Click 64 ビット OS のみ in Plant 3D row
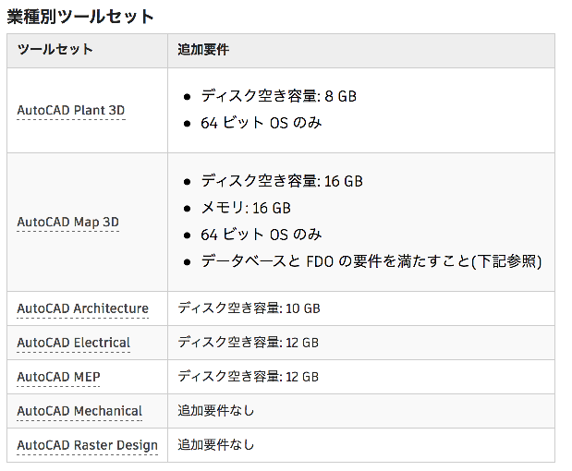The image size is (572, 471). 262,123
